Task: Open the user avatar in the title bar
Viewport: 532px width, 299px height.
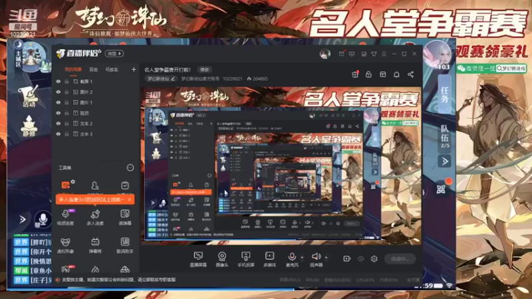Action: click(325, 54)
